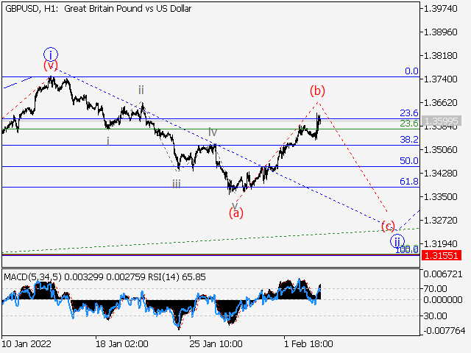
Task: Click the 25 Jan 10:00 time label
Action: (x=216, y=343)
